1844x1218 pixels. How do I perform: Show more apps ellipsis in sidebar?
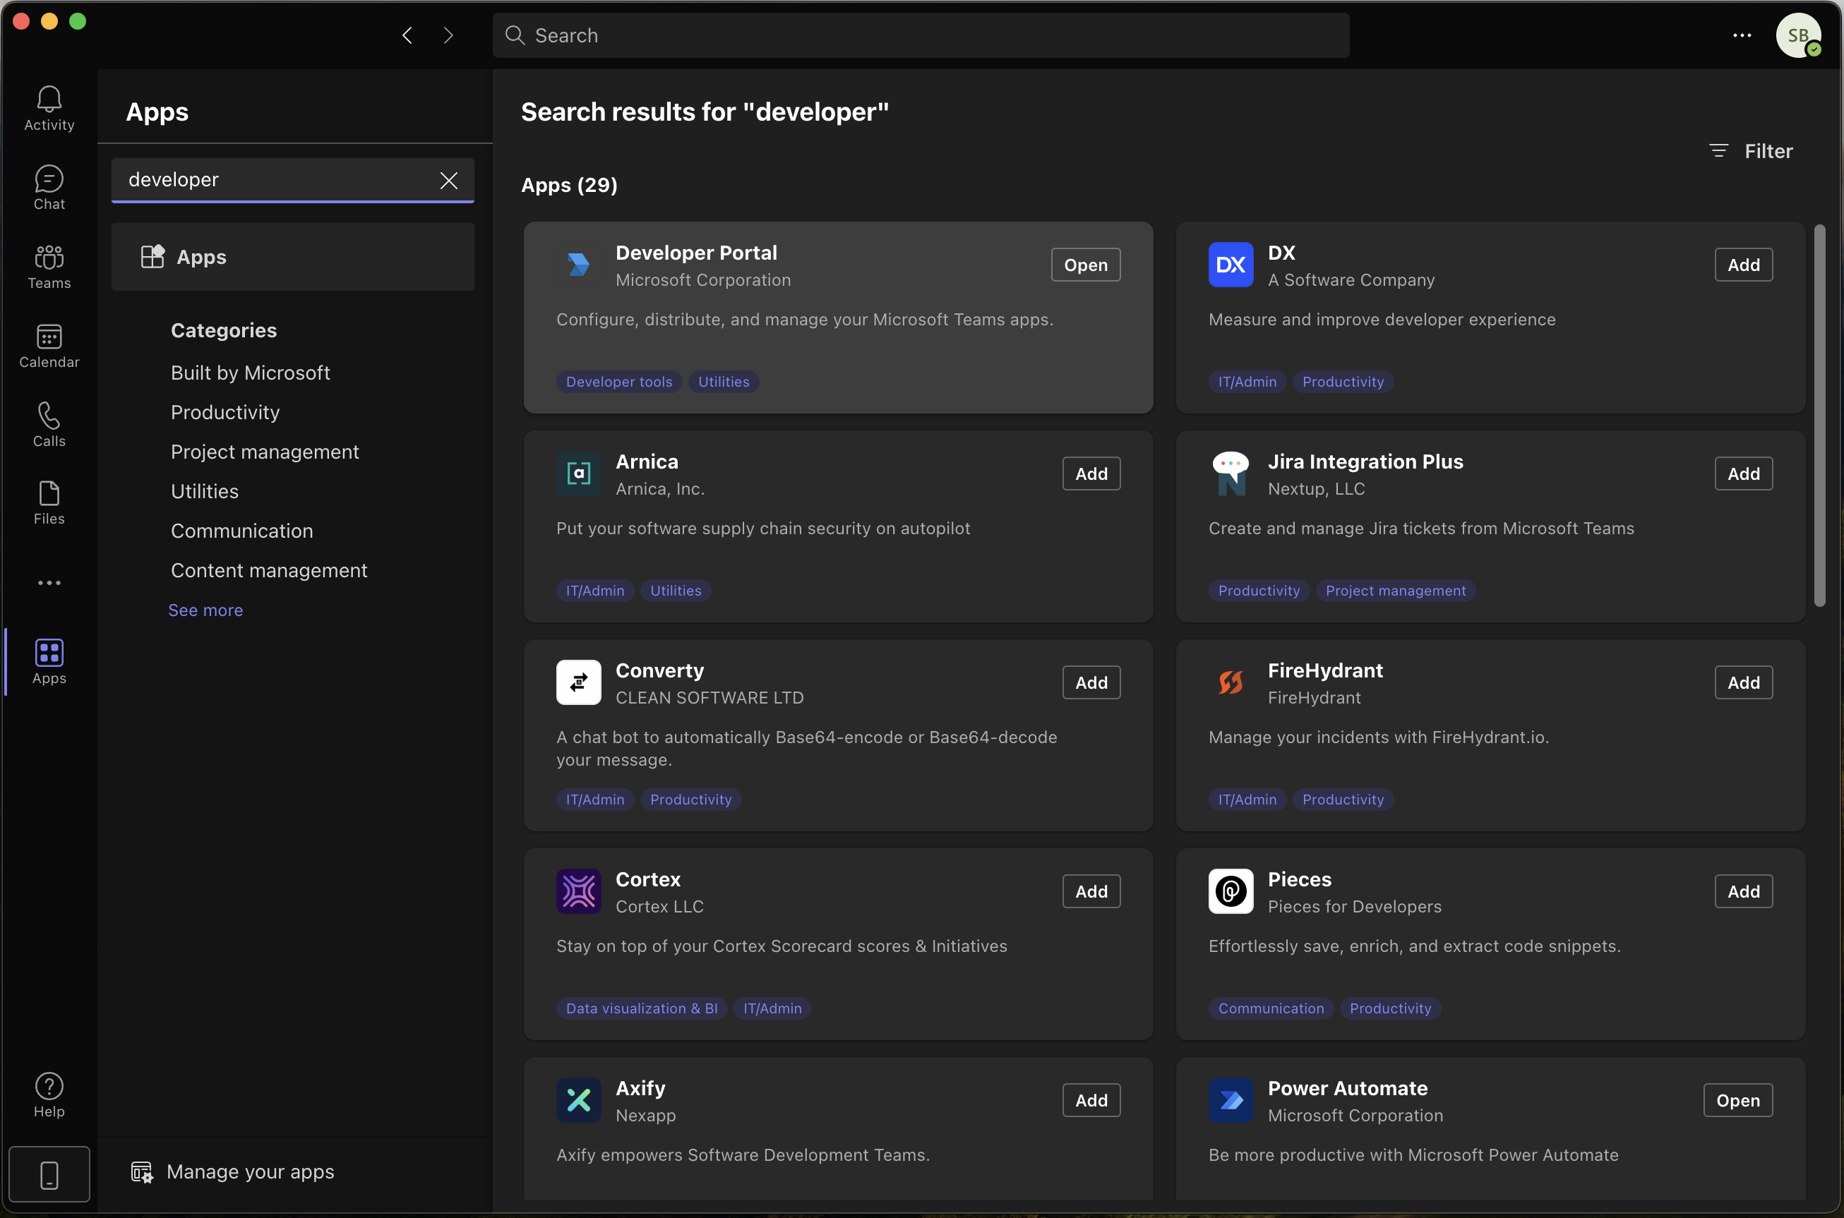point(49,583)
